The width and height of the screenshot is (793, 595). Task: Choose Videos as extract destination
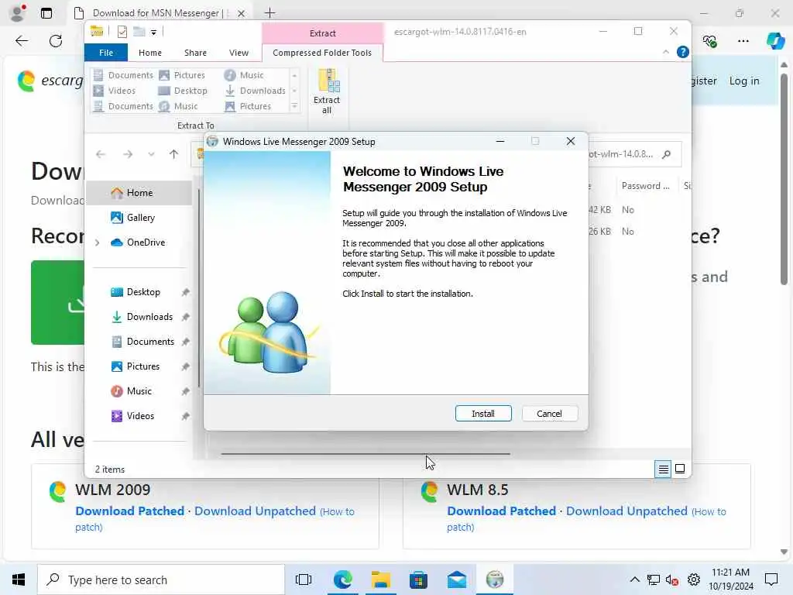(115, 91)
